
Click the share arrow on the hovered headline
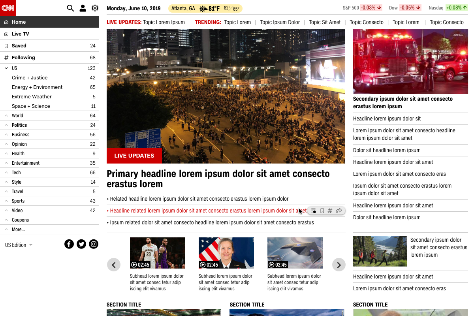pyautogui.click(x=339, y=211)
